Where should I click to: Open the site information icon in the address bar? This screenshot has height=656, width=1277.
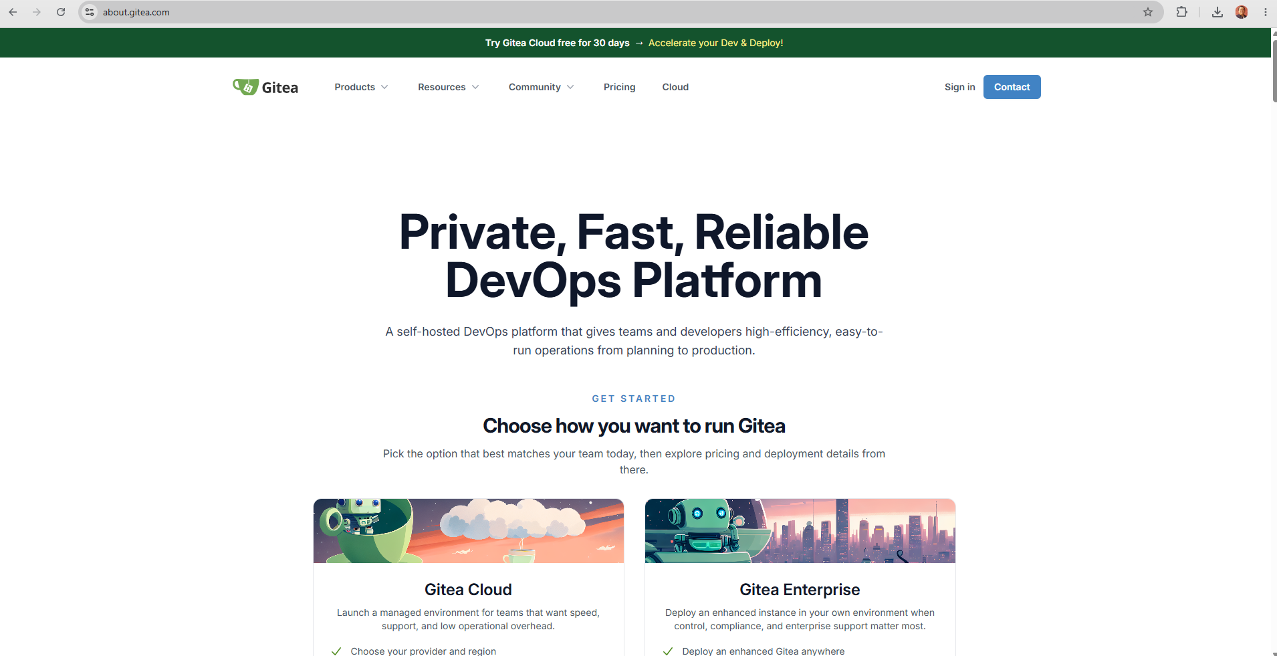(90, 12)
